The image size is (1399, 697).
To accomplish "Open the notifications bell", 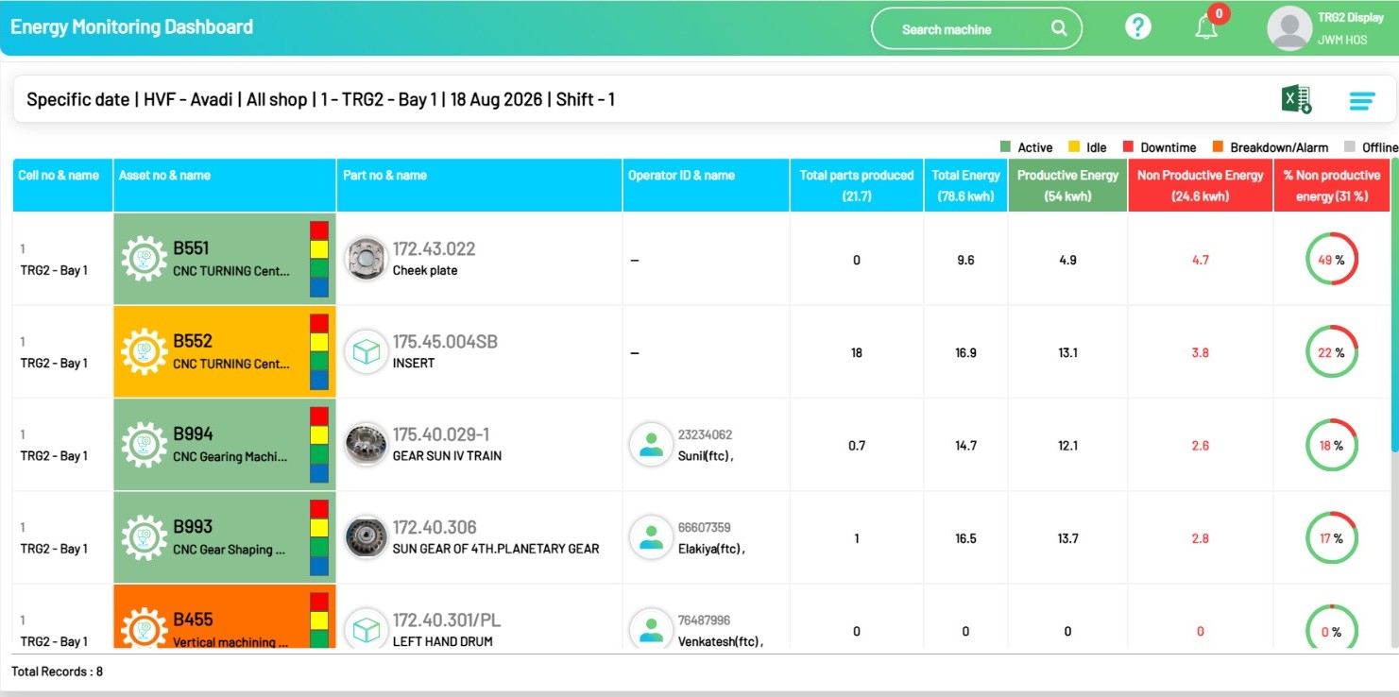I will 1206,28.
